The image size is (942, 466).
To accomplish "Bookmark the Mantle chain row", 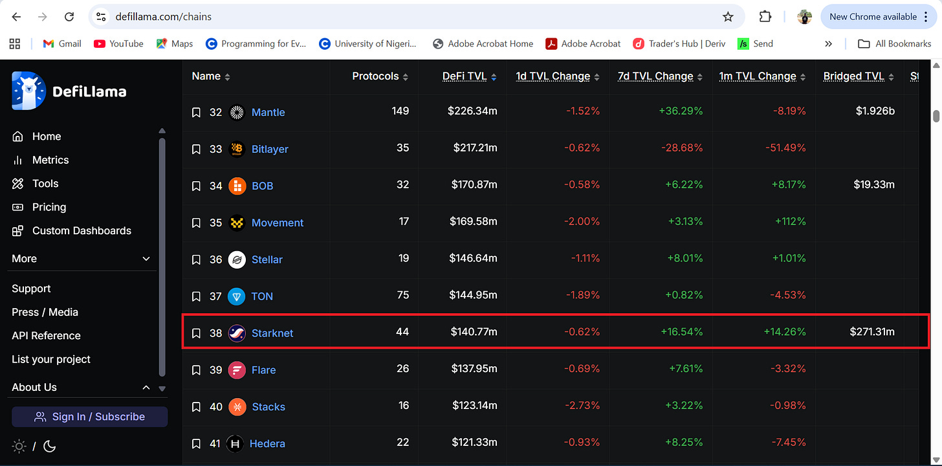I will (197, 113).
